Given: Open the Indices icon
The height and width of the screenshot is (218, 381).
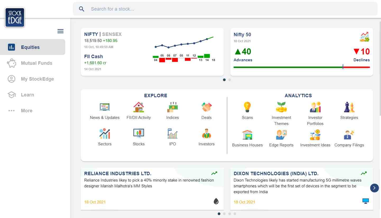Looking at the screenshot, I should click(x=173, y=107).
